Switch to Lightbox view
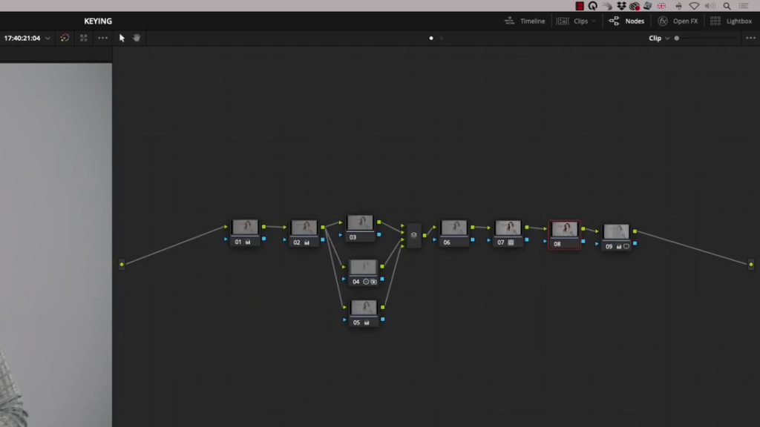 point(731,21)
